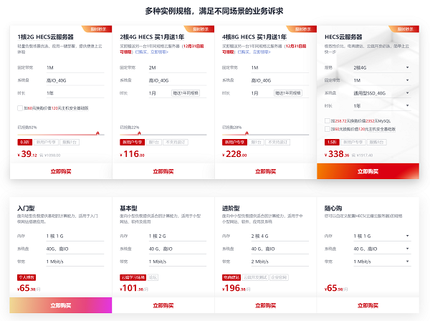Click 立即购买 on the 4核8G HECS card

point(265,171)
